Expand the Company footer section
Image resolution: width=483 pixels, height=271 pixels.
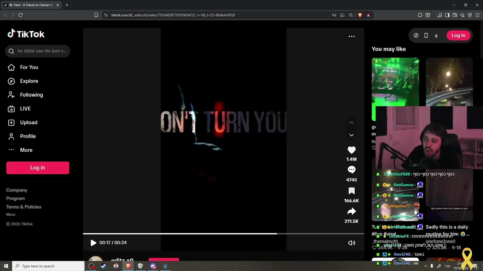17,190
